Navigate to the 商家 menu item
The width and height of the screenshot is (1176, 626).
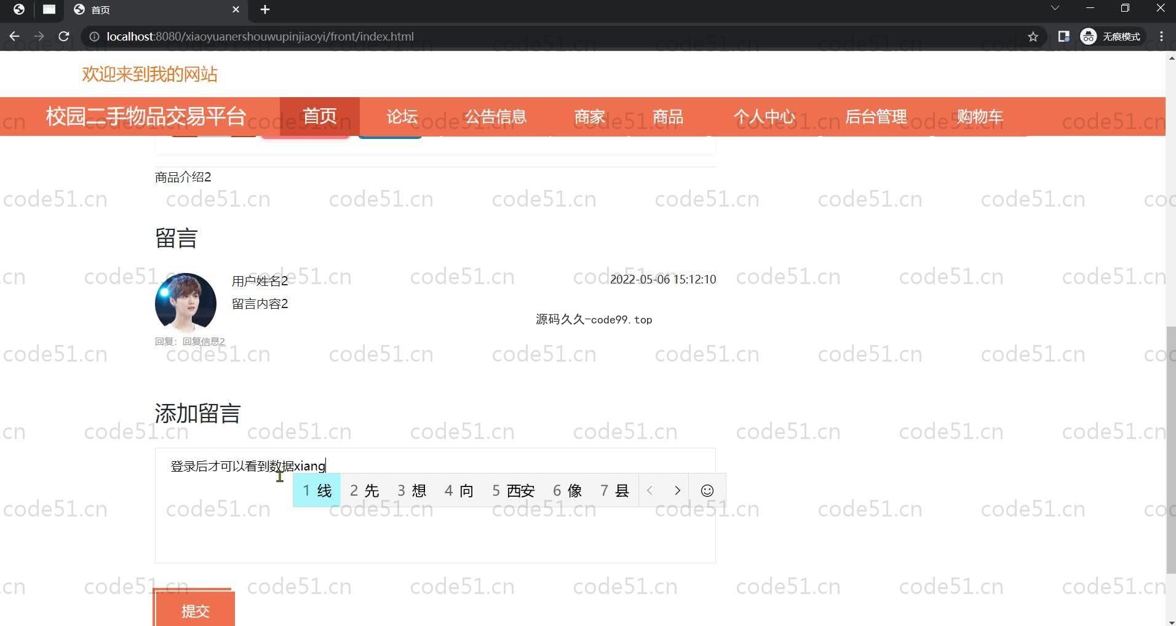pyautogui.click(x=589, y=116)
